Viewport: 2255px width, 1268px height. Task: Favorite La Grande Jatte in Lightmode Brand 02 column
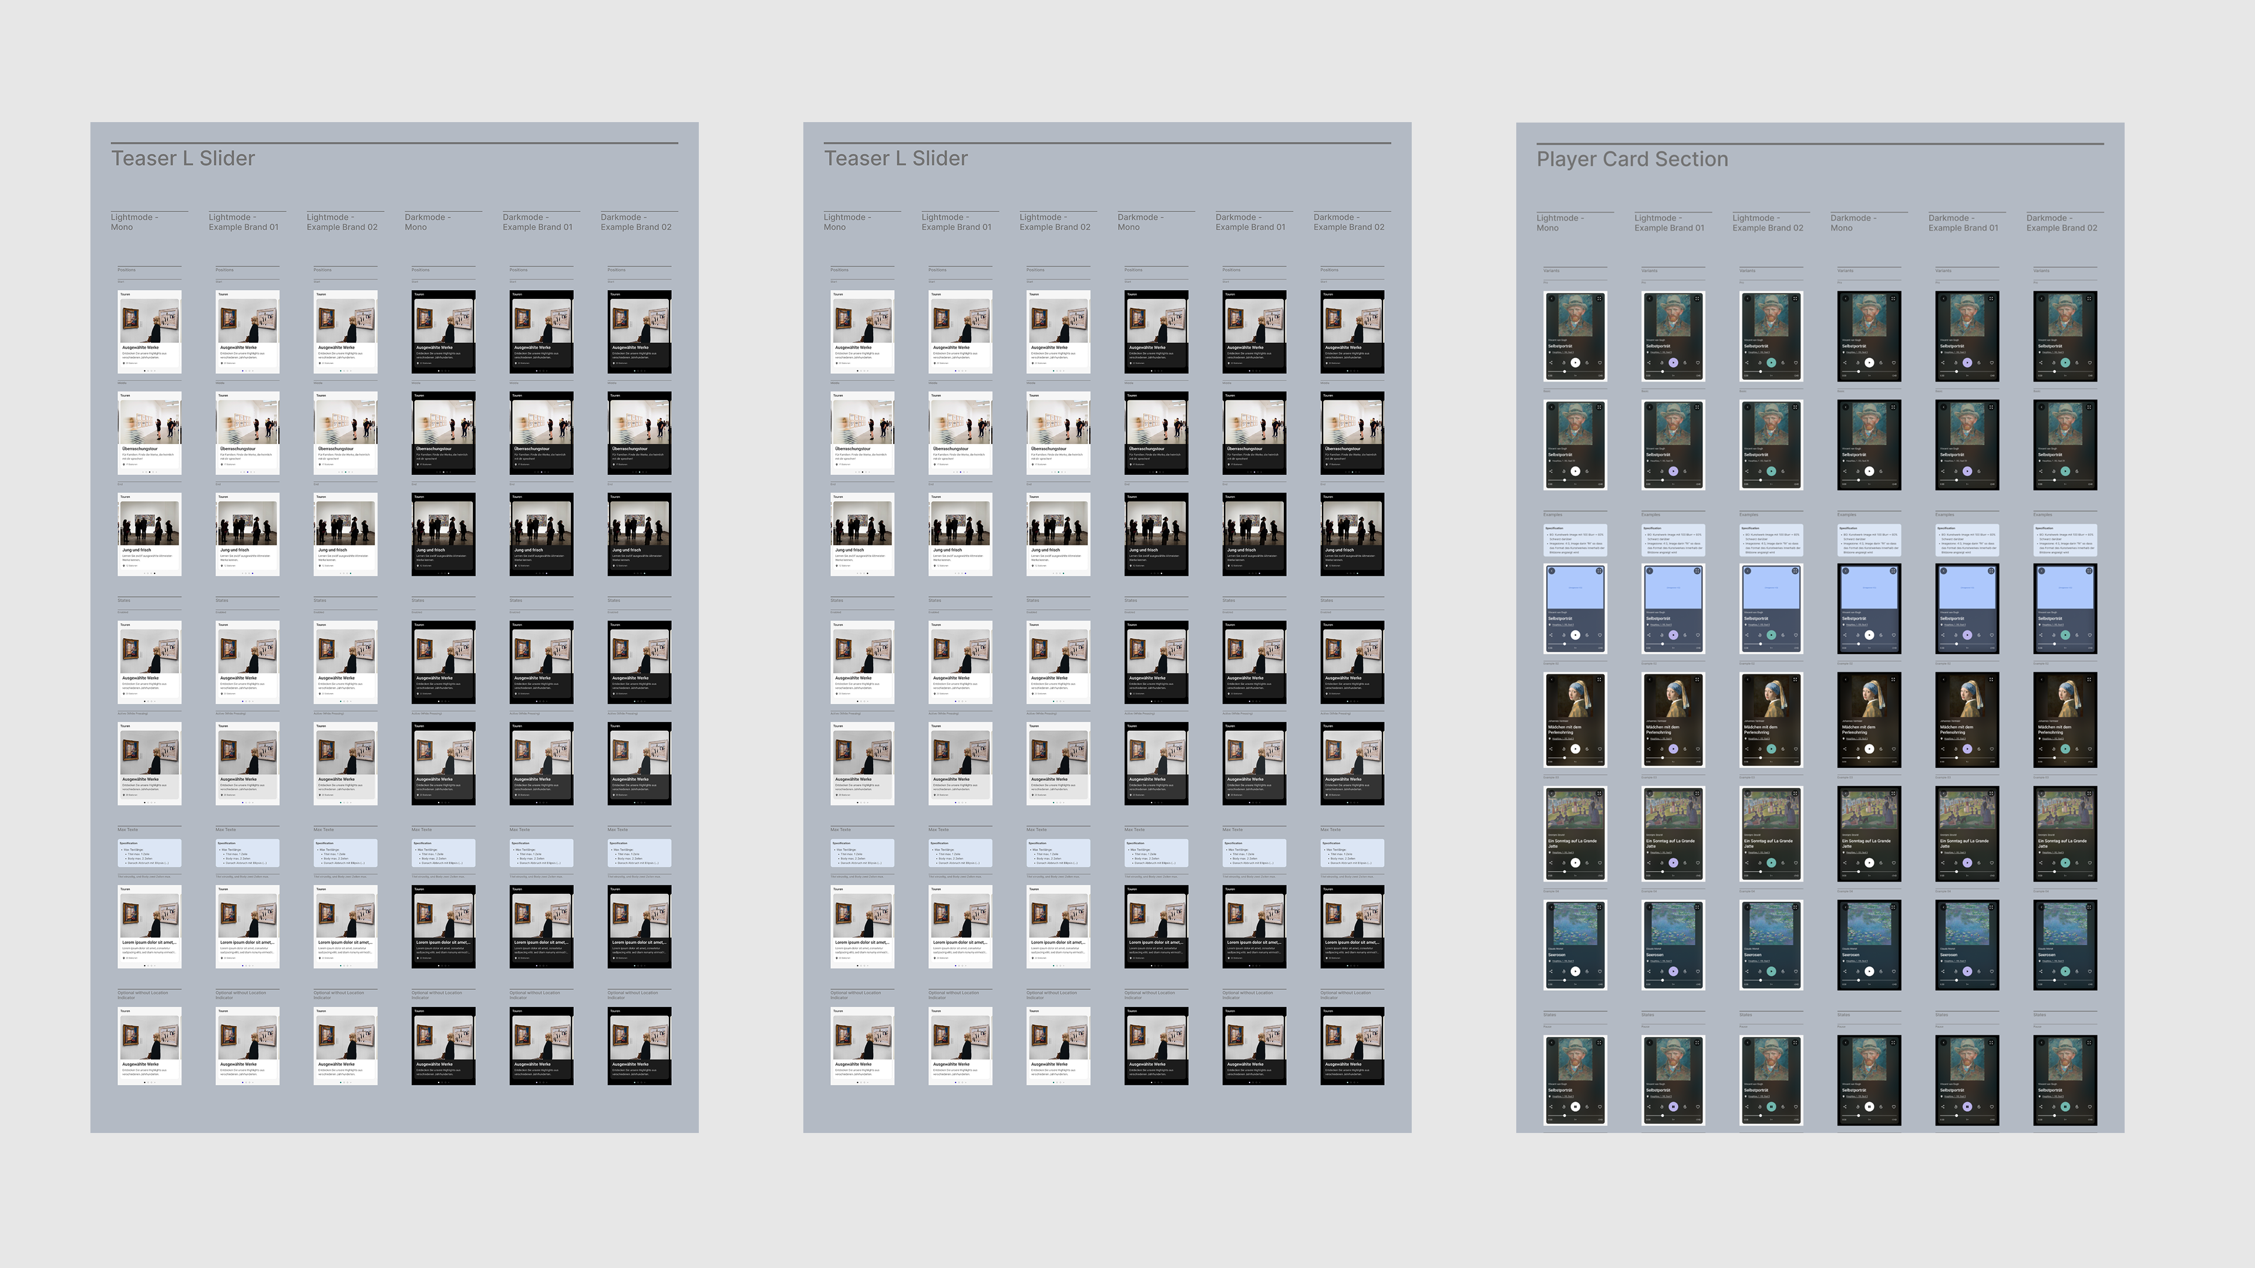pyautogui.click(x=1796, y=863)
